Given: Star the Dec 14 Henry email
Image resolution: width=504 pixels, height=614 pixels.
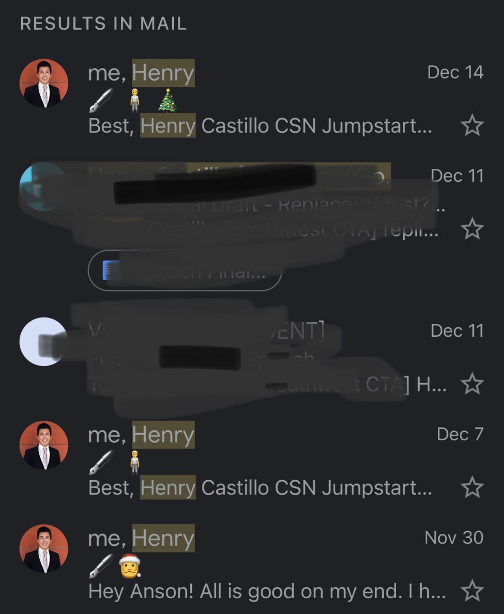Looking at the screenshot, I should pos(472,125).
